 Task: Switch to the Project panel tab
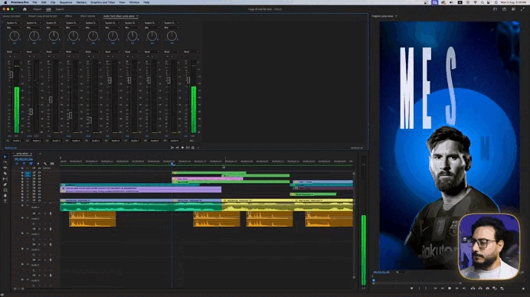pyautogui.click(x=43, y=16)
